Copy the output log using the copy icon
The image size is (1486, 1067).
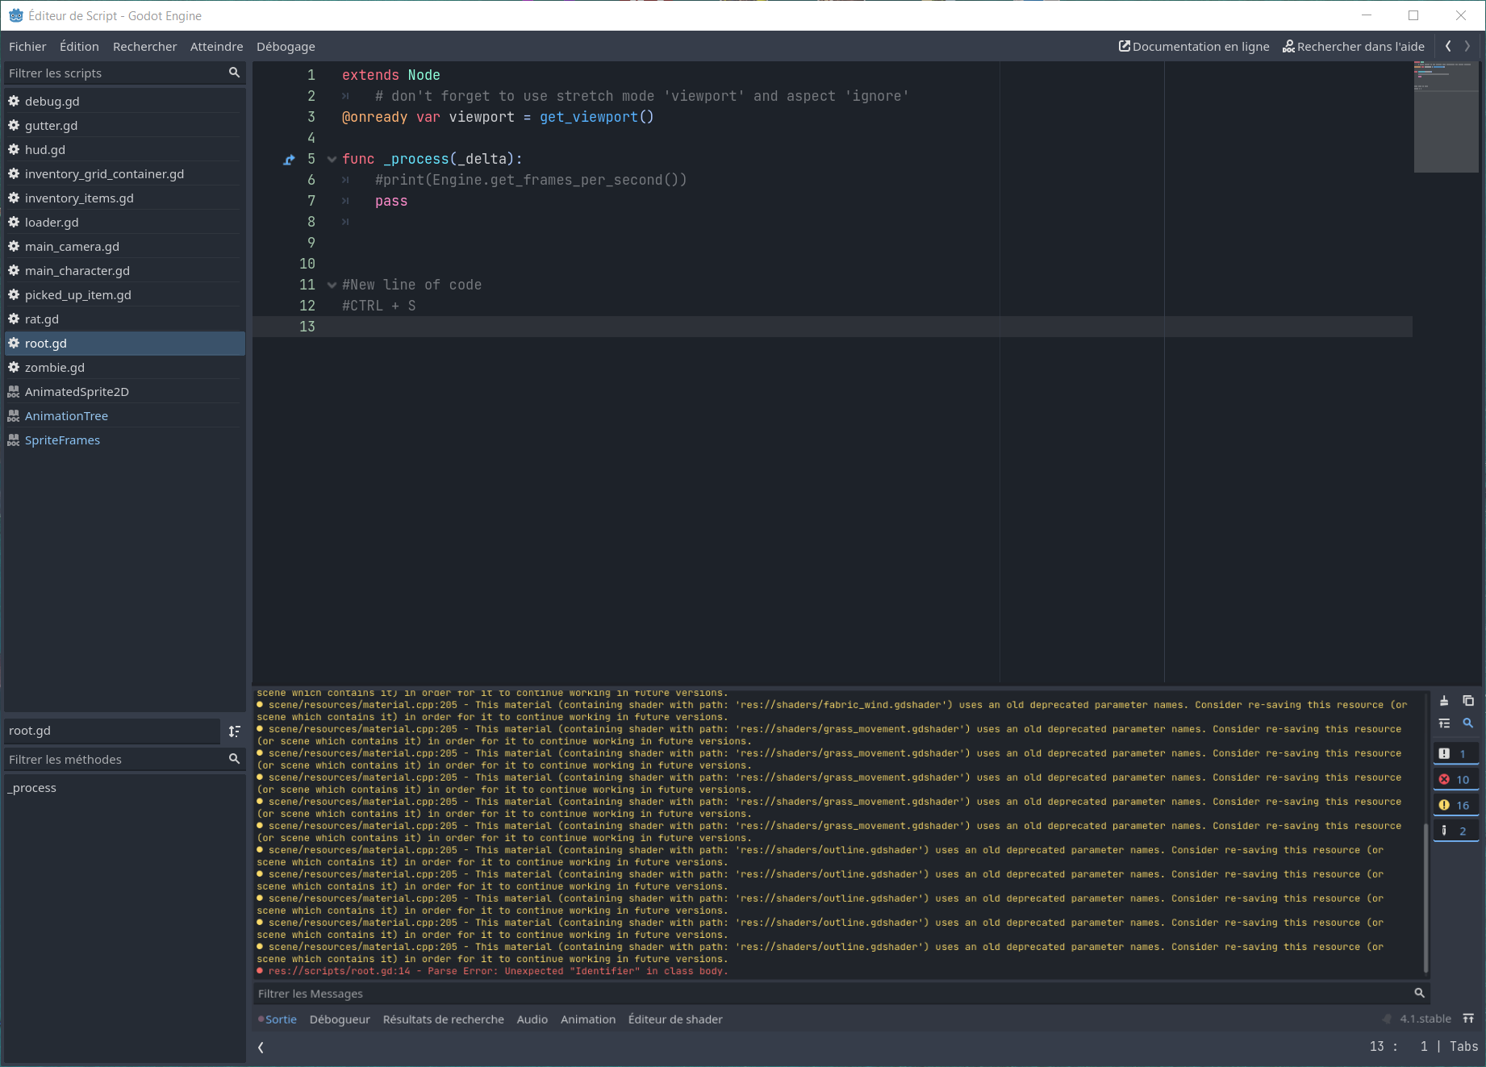(x=1468, y=701)
